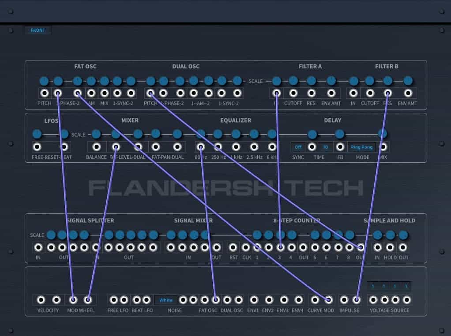Click the Mixer BALANCE jack
The image size is (451, 336).
coord(96,147)
